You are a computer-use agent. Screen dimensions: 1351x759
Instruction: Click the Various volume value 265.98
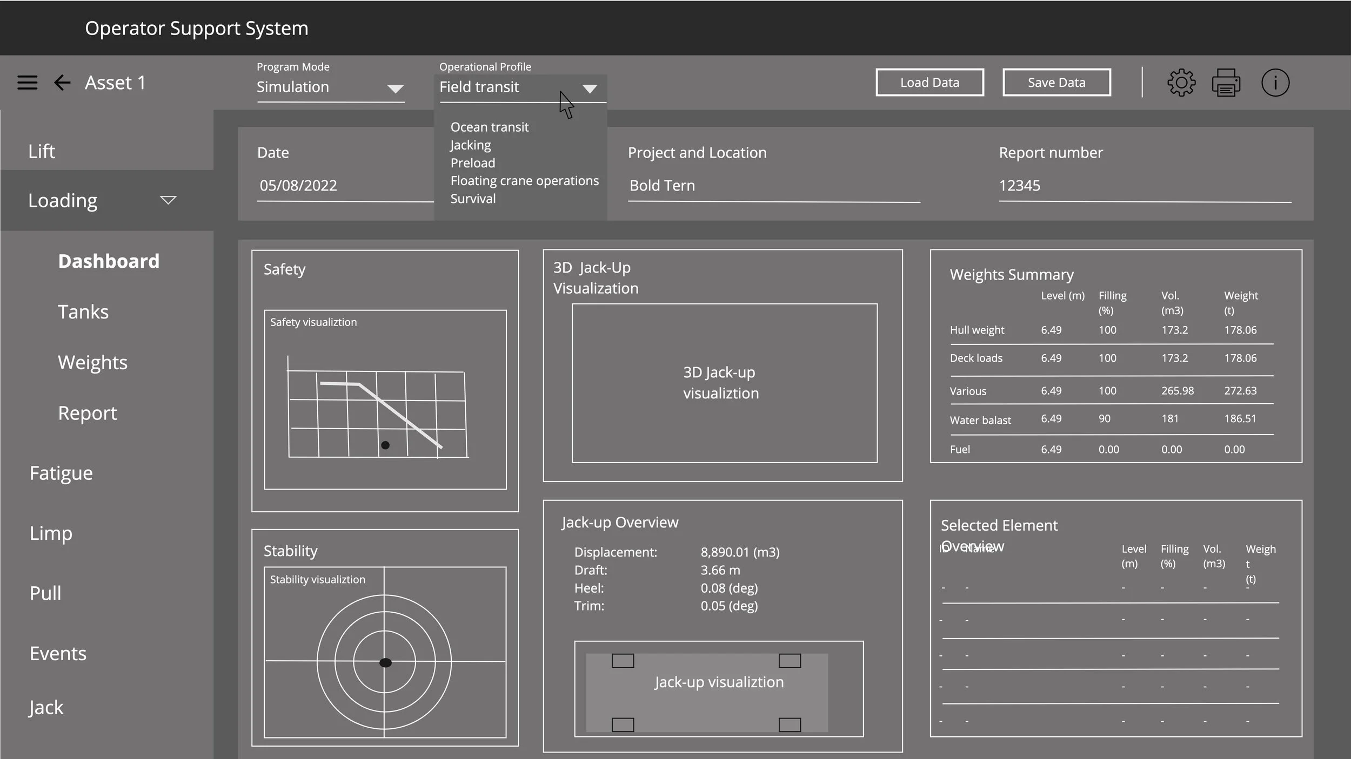(1178, 390)
